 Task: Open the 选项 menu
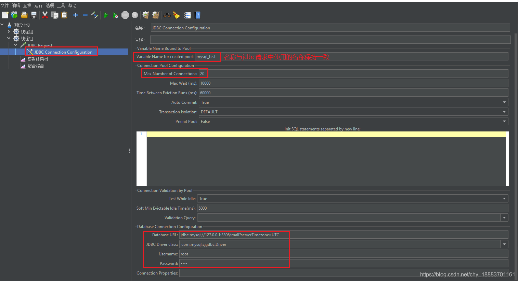pos(50,5)
